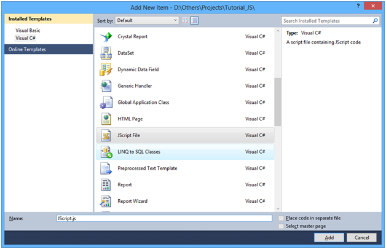Click the Name input field

click(164, 218)
